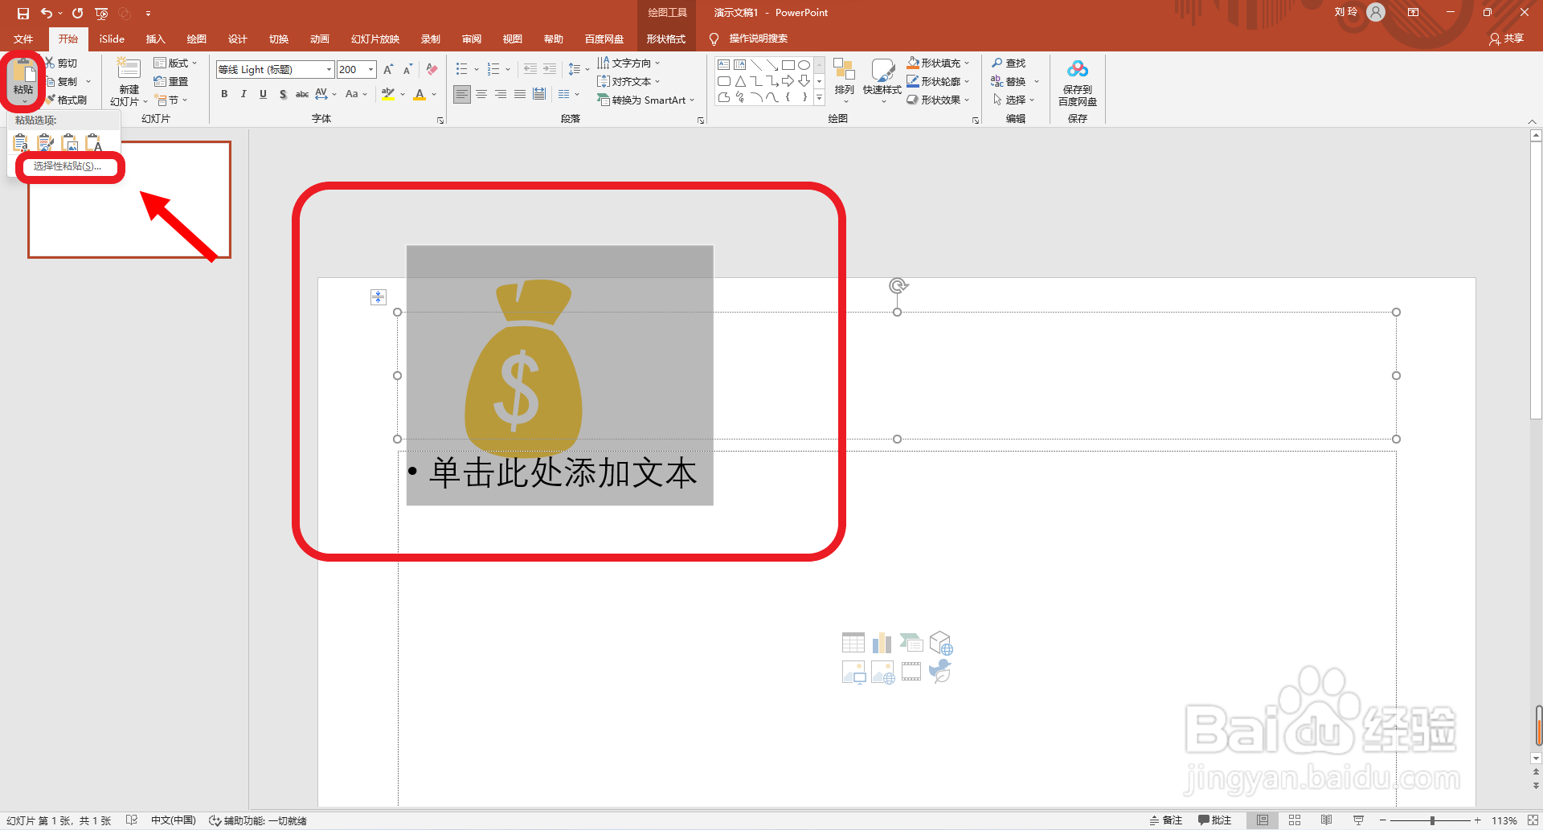Click Quick Styles (快速样式) icon
Image resolution: width=1543 pixels, height=830 pixels.
(882, 70)
